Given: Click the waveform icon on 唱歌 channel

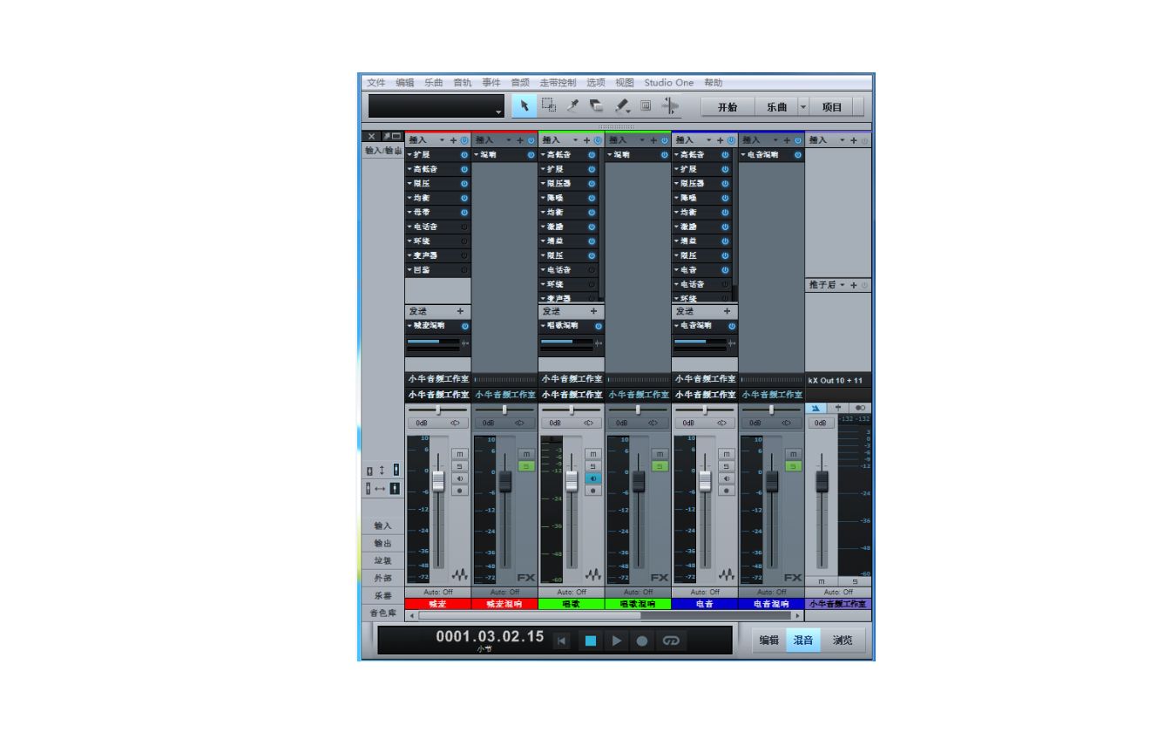Looking at the screenshot, I should point(593,575).
